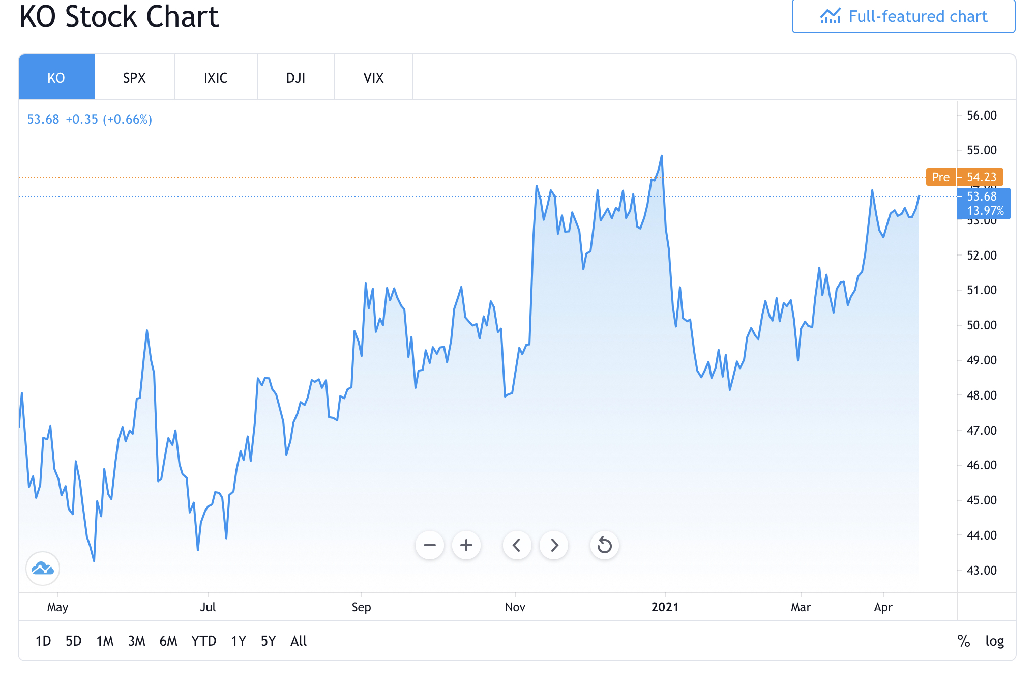This screenshot has width=1036, height=680.
Task: Select the YTD time range
Action: point(203,641)
